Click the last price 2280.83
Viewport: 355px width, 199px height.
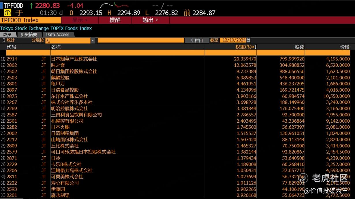tap(48, 5)
